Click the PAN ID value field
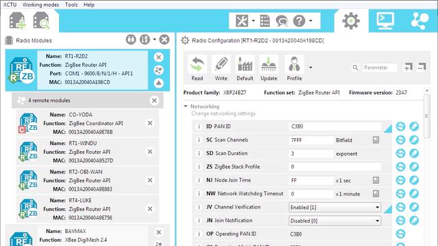Image resolution: width=438 pixels, height=246 pixels. click(335, 126)
